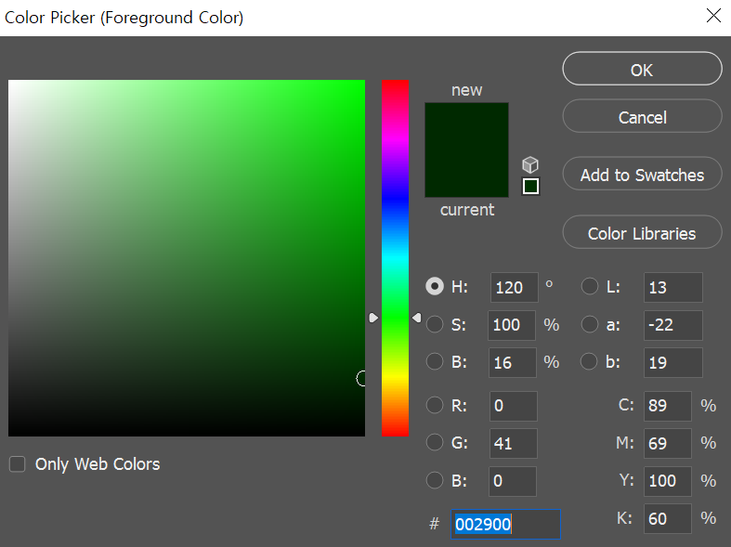Click inside the green saturation-brightness color field
Viewport: 731px width, 547px height.
coord(187,258)
